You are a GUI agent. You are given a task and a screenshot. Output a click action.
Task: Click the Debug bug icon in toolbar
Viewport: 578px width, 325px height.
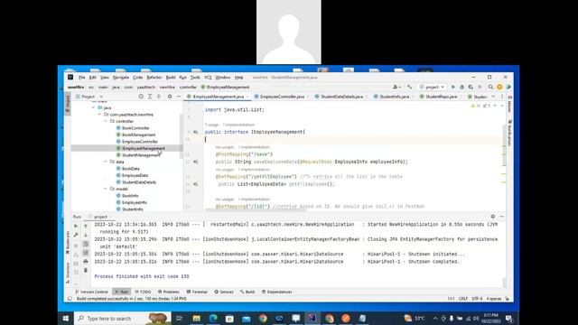coord(461,87)
